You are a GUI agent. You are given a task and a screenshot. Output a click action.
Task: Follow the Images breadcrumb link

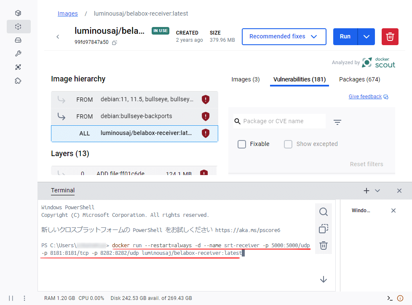(67, 13)
